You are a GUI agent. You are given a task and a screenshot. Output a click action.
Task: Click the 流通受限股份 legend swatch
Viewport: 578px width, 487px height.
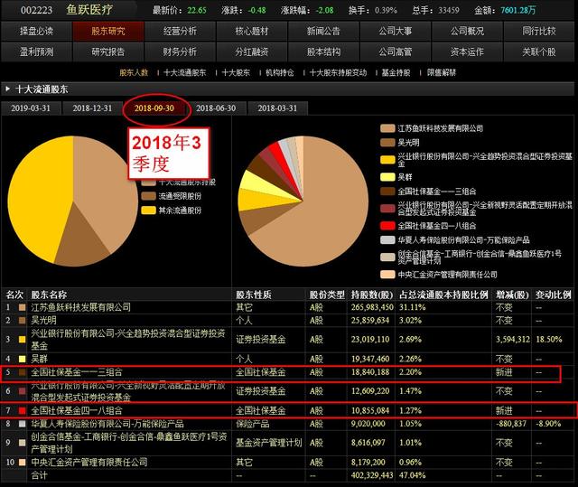[x=148, y=196]
